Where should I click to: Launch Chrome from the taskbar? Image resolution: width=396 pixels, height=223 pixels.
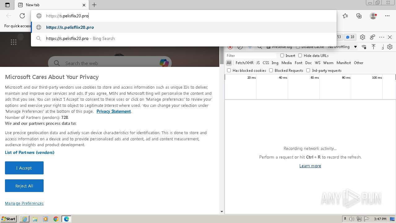coord(56,219)
